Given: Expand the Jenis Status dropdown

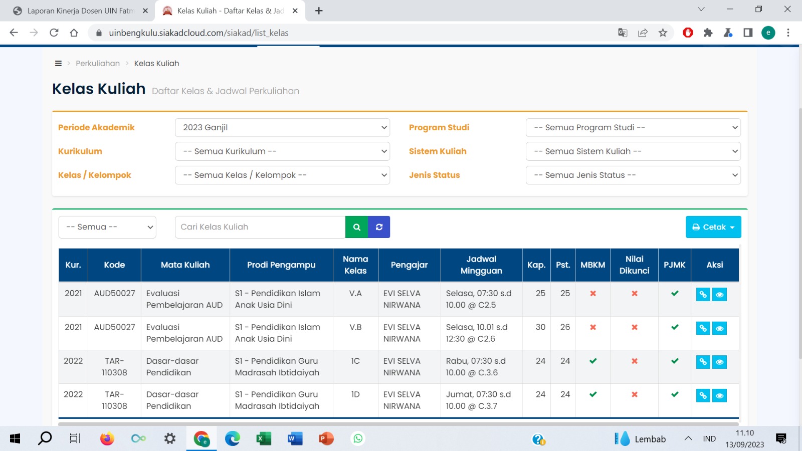Looking at the screenshot, I should pos(633,175).
